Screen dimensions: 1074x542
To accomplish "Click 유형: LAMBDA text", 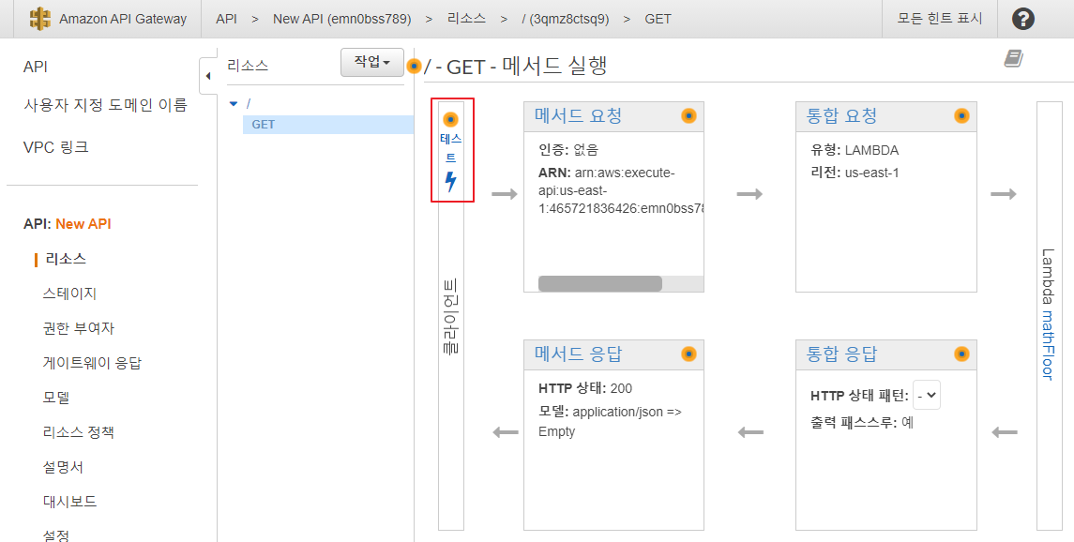I will (855, 150).
